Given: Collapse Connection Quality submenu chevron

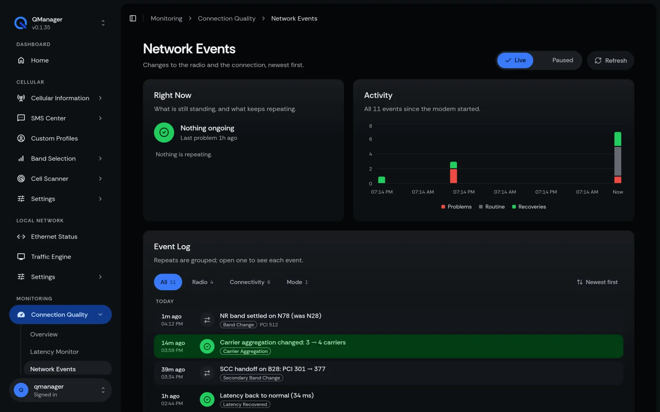Looking at the screenshot, I should pos(100,315).
